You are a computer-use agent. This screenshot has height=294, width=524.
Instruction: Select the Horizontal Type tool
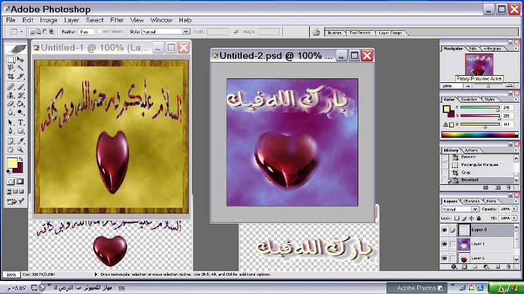click(20, 122)
